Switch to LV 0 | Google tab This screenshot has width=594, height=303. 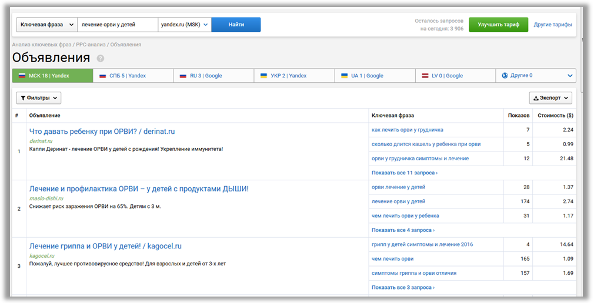click(x=455, y=76)
